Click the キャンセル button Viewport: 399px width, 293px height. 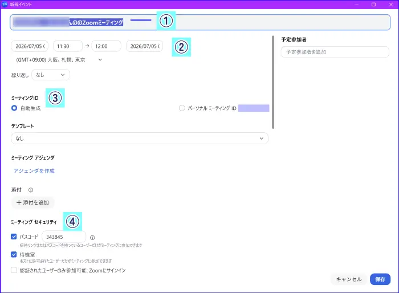pyautogui.click(x=349, y=279)
